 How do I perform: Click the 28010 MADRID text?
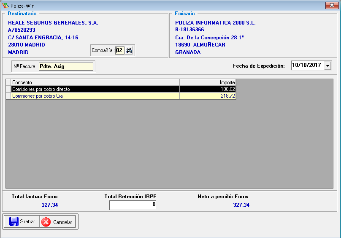coord(27,45)
